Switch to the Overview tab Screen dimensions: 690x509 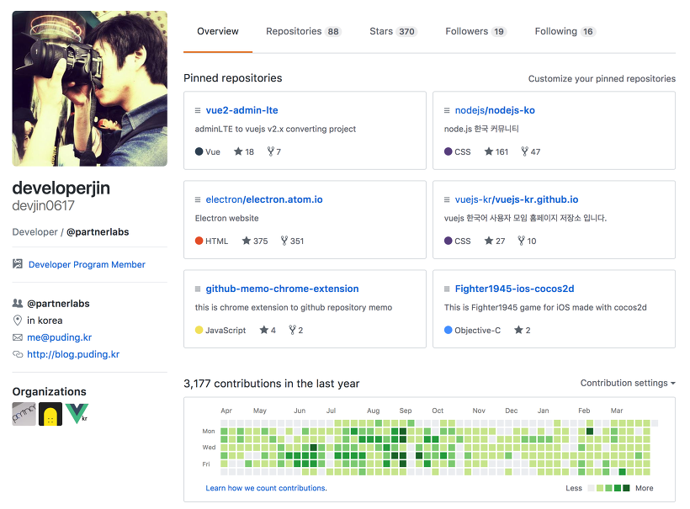click(x=218, y=31)
